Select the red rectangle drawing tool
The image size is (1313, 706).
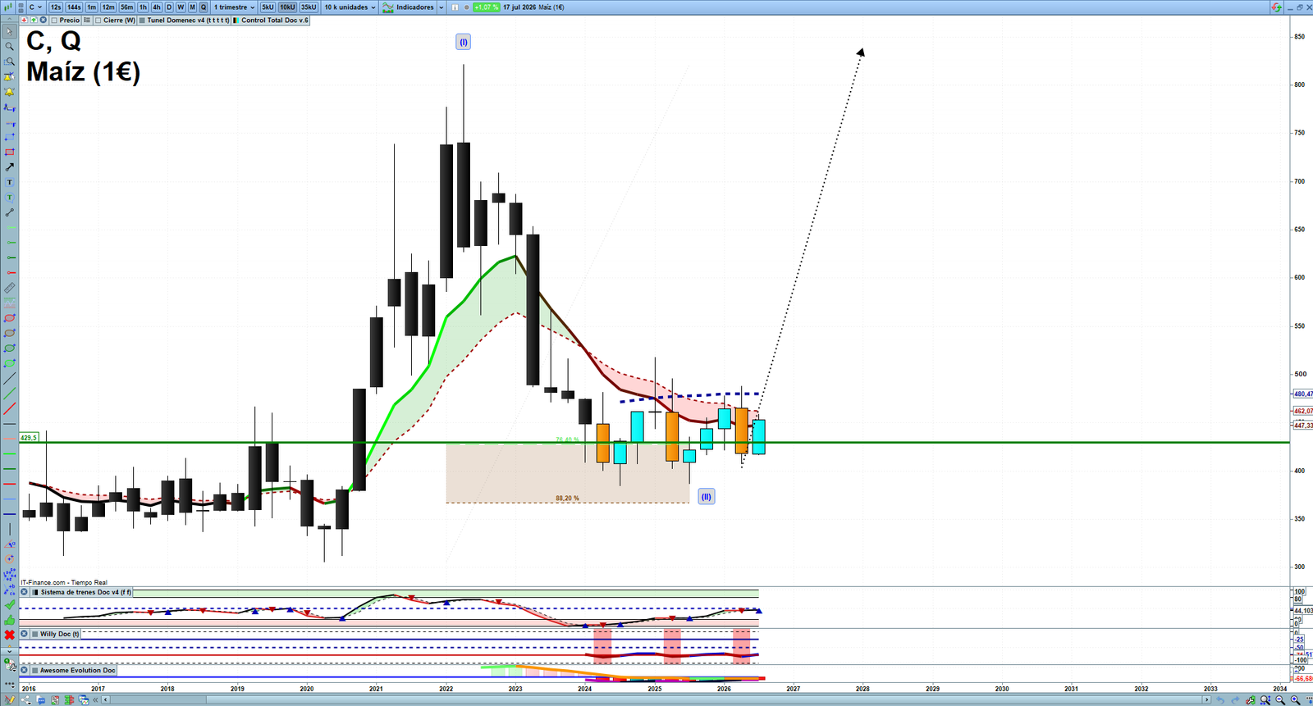click(10, 153)
